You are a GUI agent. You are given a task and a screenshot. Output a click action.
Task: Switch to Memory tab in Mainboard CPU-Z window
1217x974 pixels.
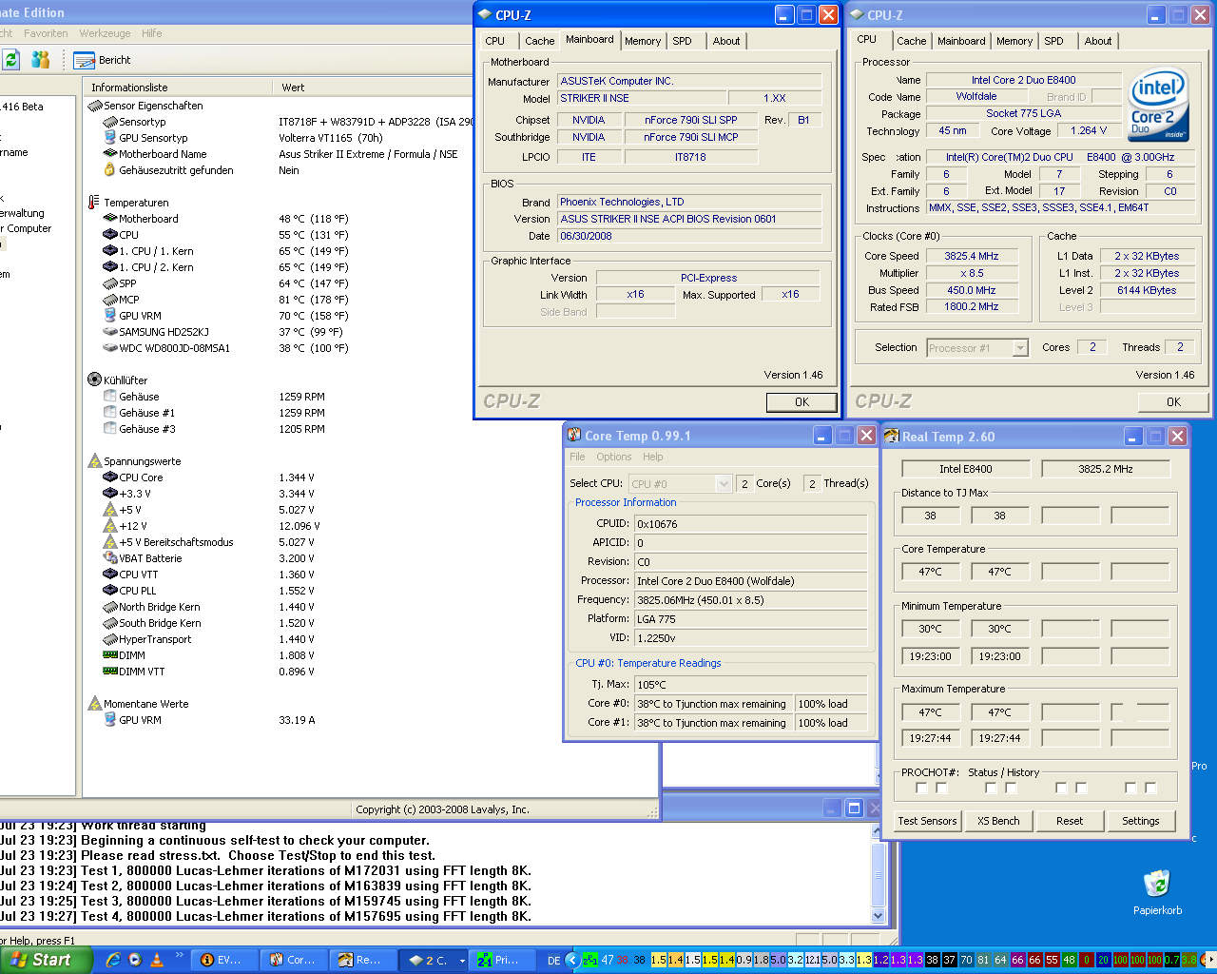click(x=643, y=41)
